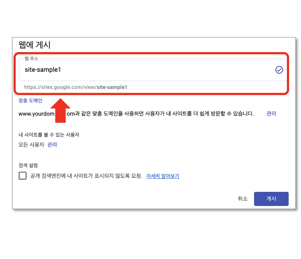
Task: Toggle the search engine exclusion checkbox
Action: coord(23,175)
